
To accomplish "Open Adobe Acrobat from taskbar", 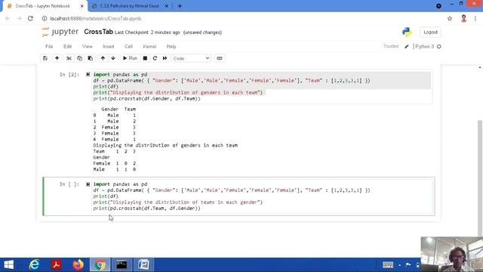I will coord(56,264).
